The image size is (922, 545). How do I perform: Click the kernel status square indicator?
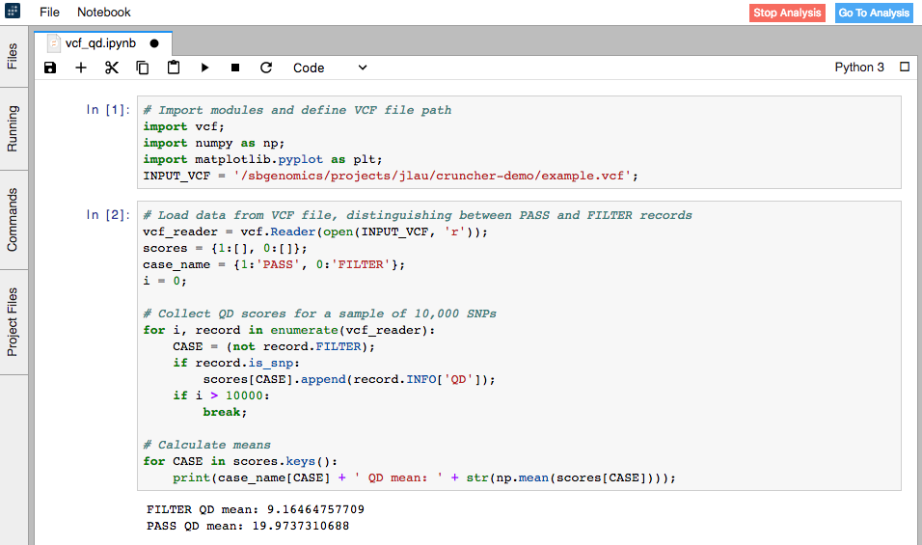click(905, 67)
